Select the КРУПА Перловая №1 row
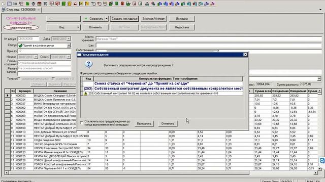The image size is (325, 182). pos(161,168)
